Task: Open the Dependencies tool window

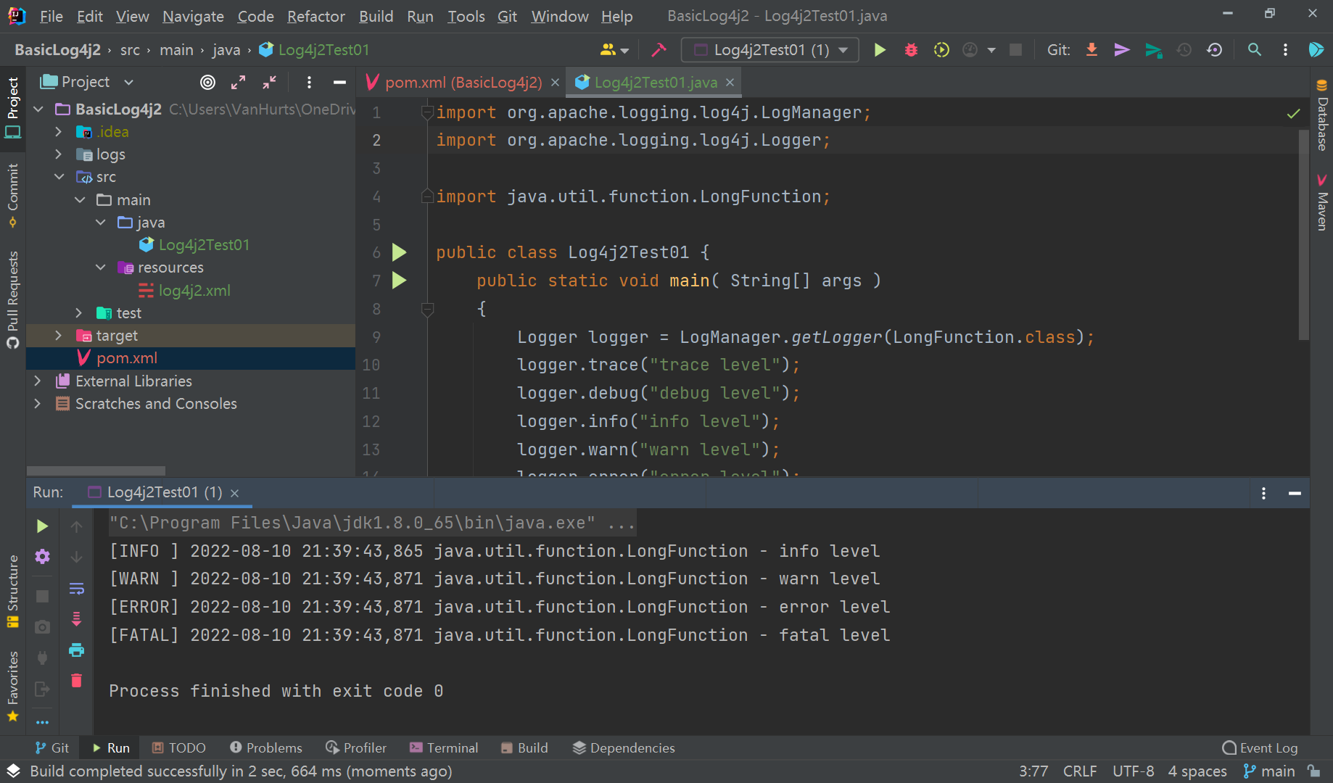Action: point(624,747)
